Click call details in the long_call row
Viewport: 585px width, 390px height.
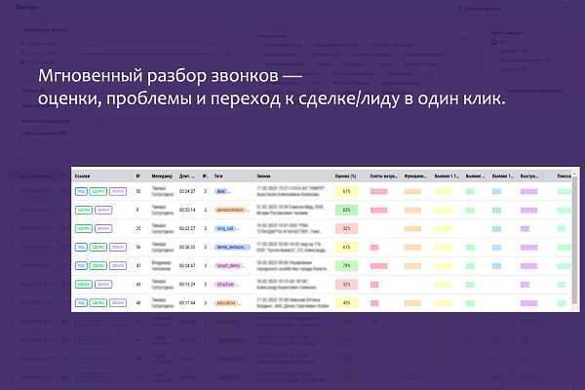288,228
